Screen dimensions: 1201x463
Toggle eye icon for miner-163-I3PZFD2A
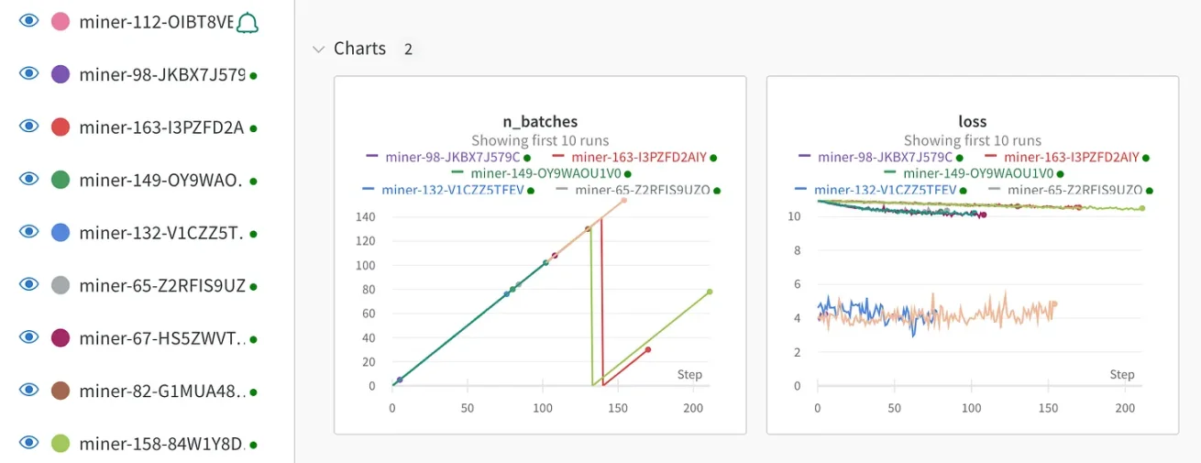click(x=29, y=127)
